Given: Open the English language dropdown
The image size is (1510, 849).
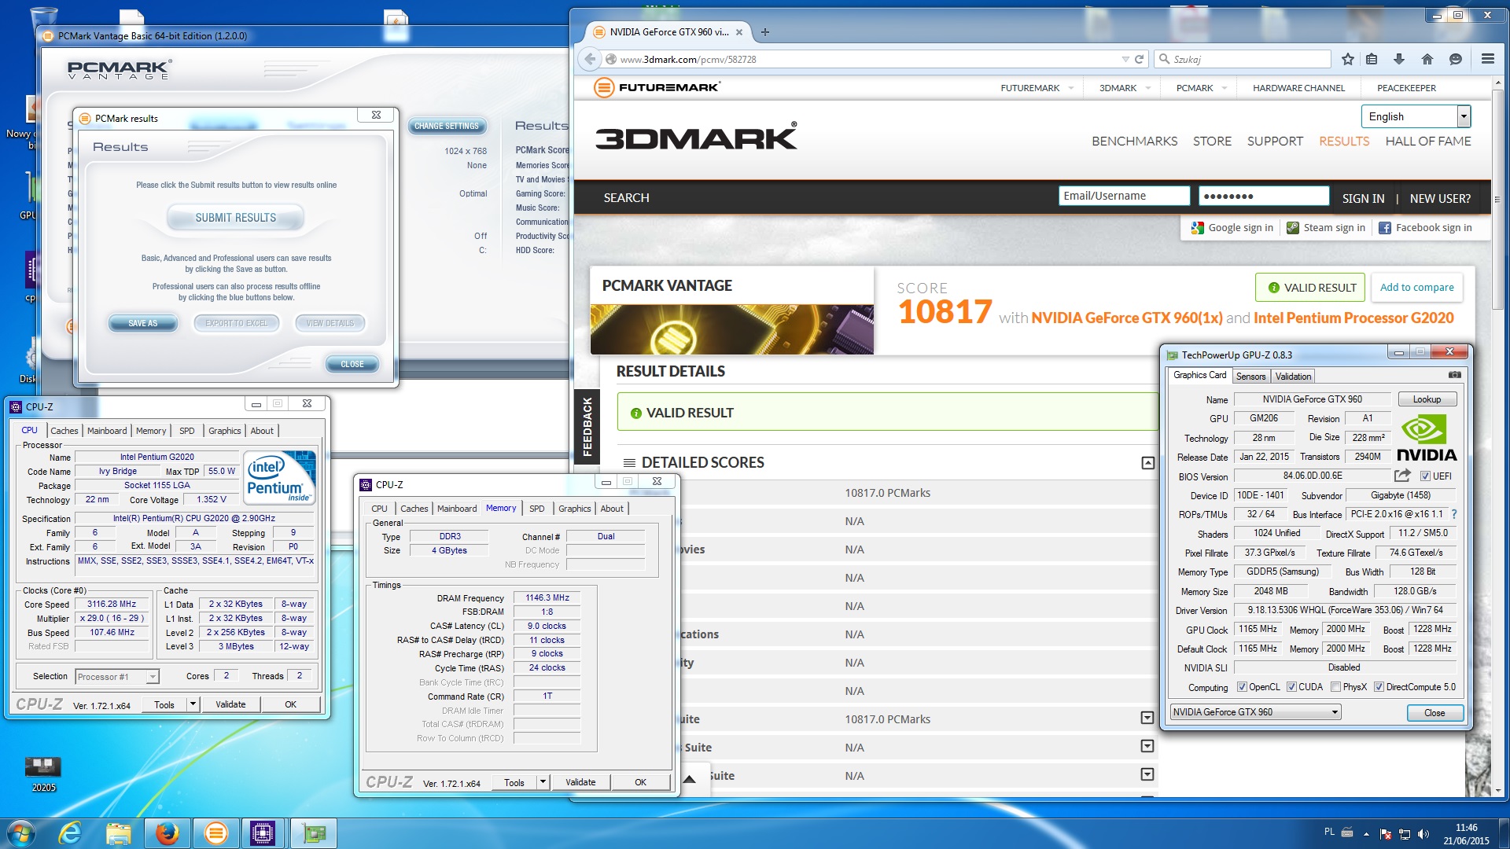Looking at the screenshot, I should 1416,116.
